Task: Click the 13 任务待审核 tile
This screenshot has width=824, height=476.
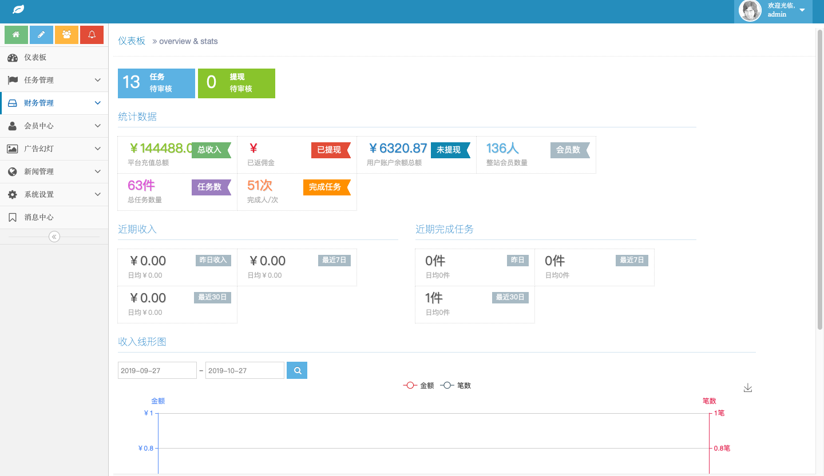Action: click(156, 83)
